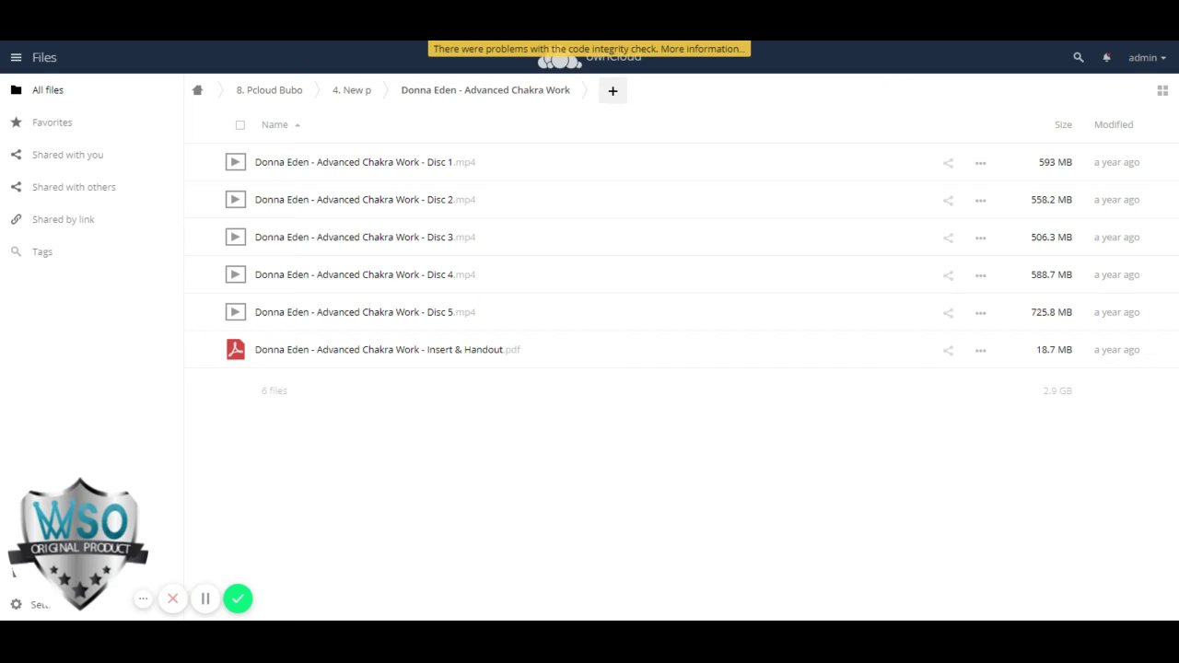Click Donna Eden - Advanced Chakra Work breadcrumb
Viewport: 1179px width, 663px height.
[x=485, y=90]
